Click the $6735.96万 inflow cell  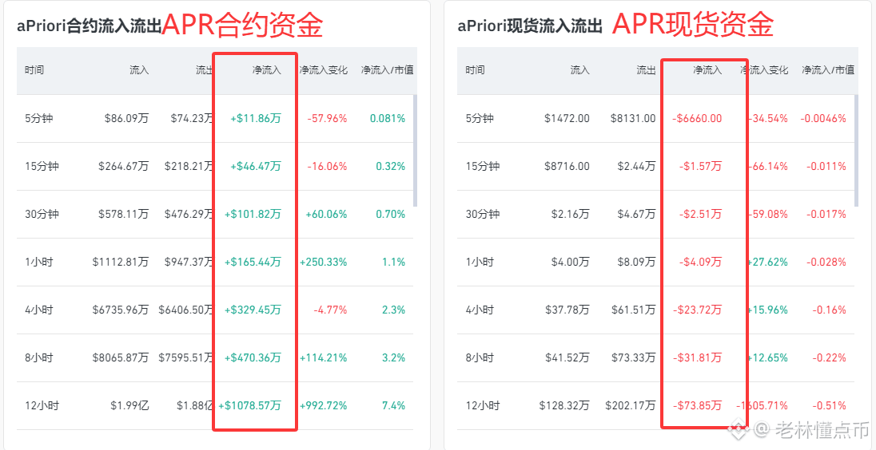coord(121,310)
